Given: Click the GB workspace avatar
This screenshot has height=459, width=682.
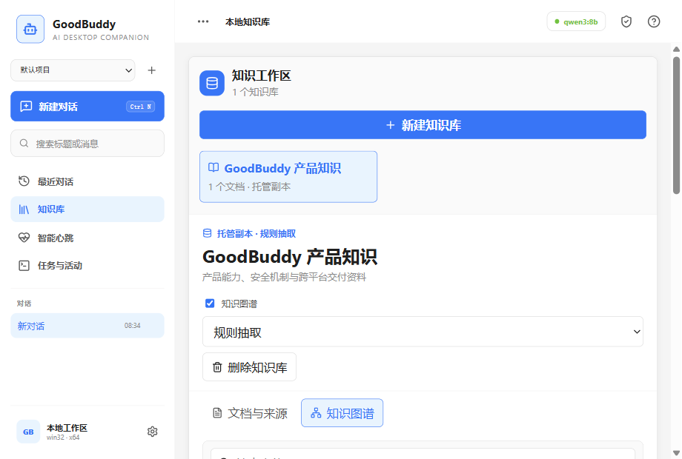Looking at the screenshot, I should pyautogui.click(x=28, y=432).
